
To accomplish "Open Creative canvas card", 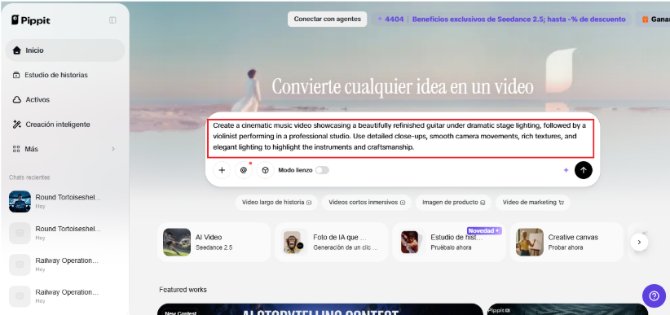I will click(566, 242).
